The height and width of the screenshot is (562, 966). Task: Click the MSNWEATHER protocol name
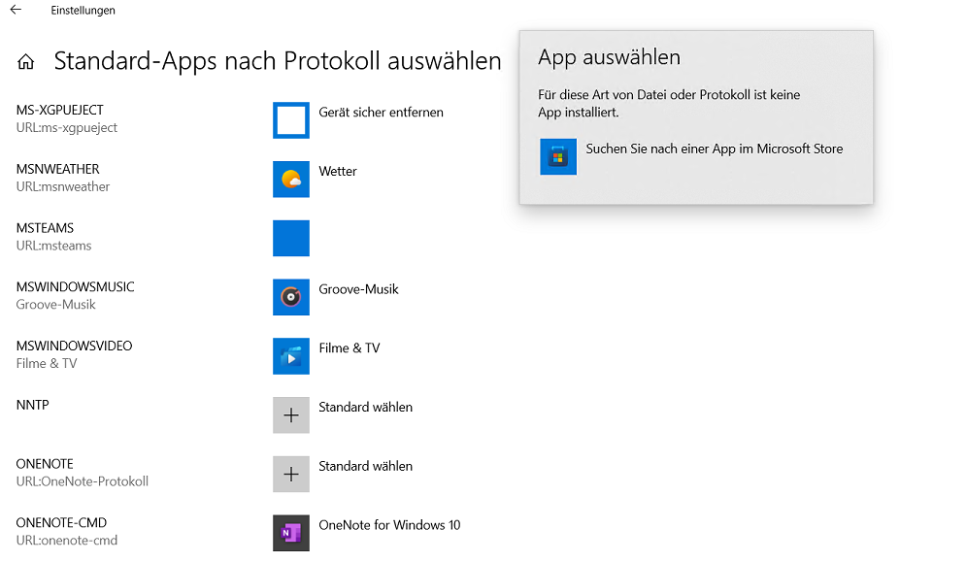click(x=58, y=169)
